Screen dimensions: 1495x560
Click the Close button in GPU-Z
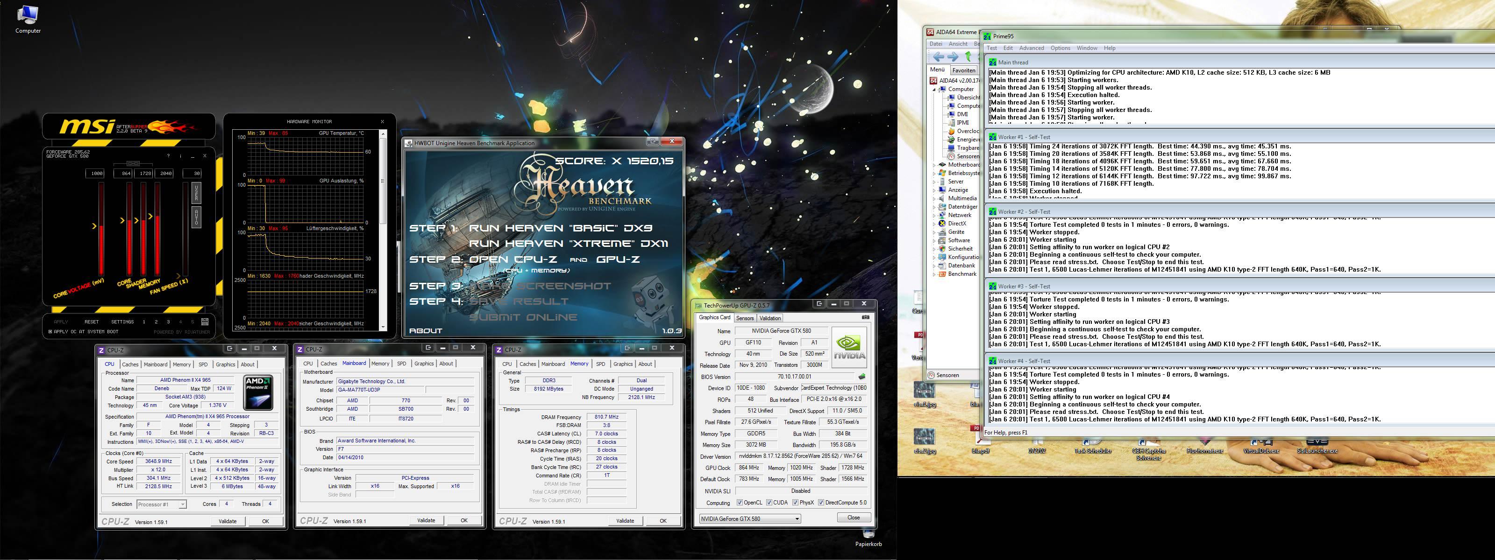click(x=854, y=518)
